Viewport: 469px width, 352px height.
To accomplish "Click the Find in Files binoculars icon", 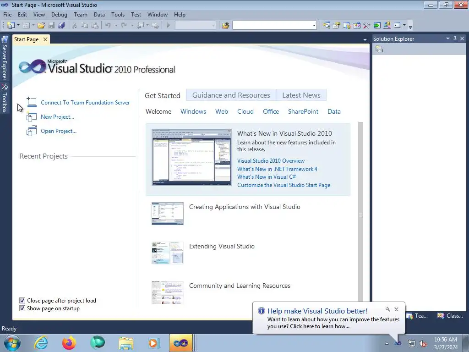I will tap(225, 26).
